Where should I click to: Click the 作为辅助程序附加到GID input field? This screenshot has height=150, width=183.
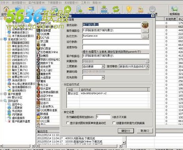pos(103,117)
